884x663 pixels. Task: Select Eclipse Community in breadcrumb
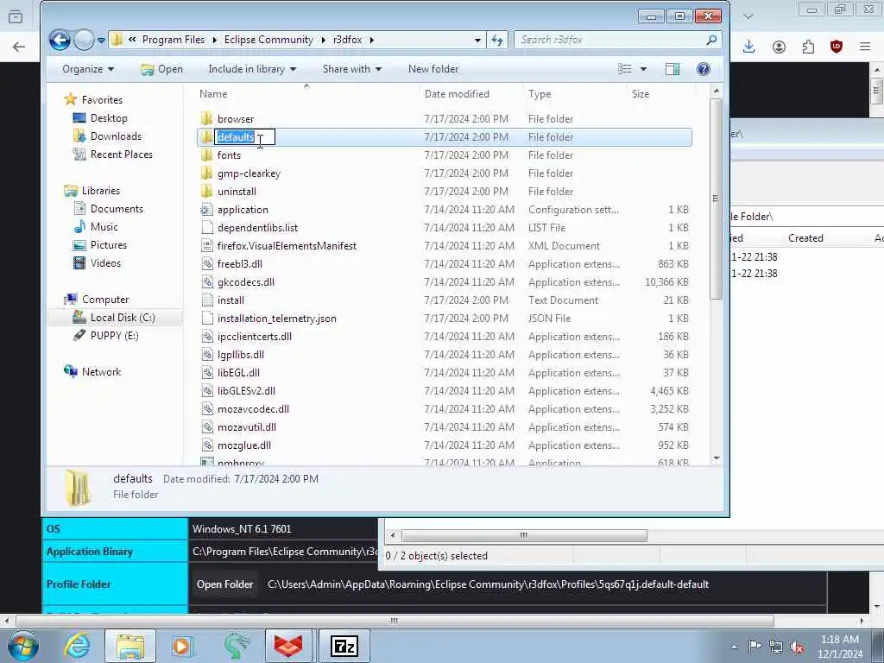[268, 40]
